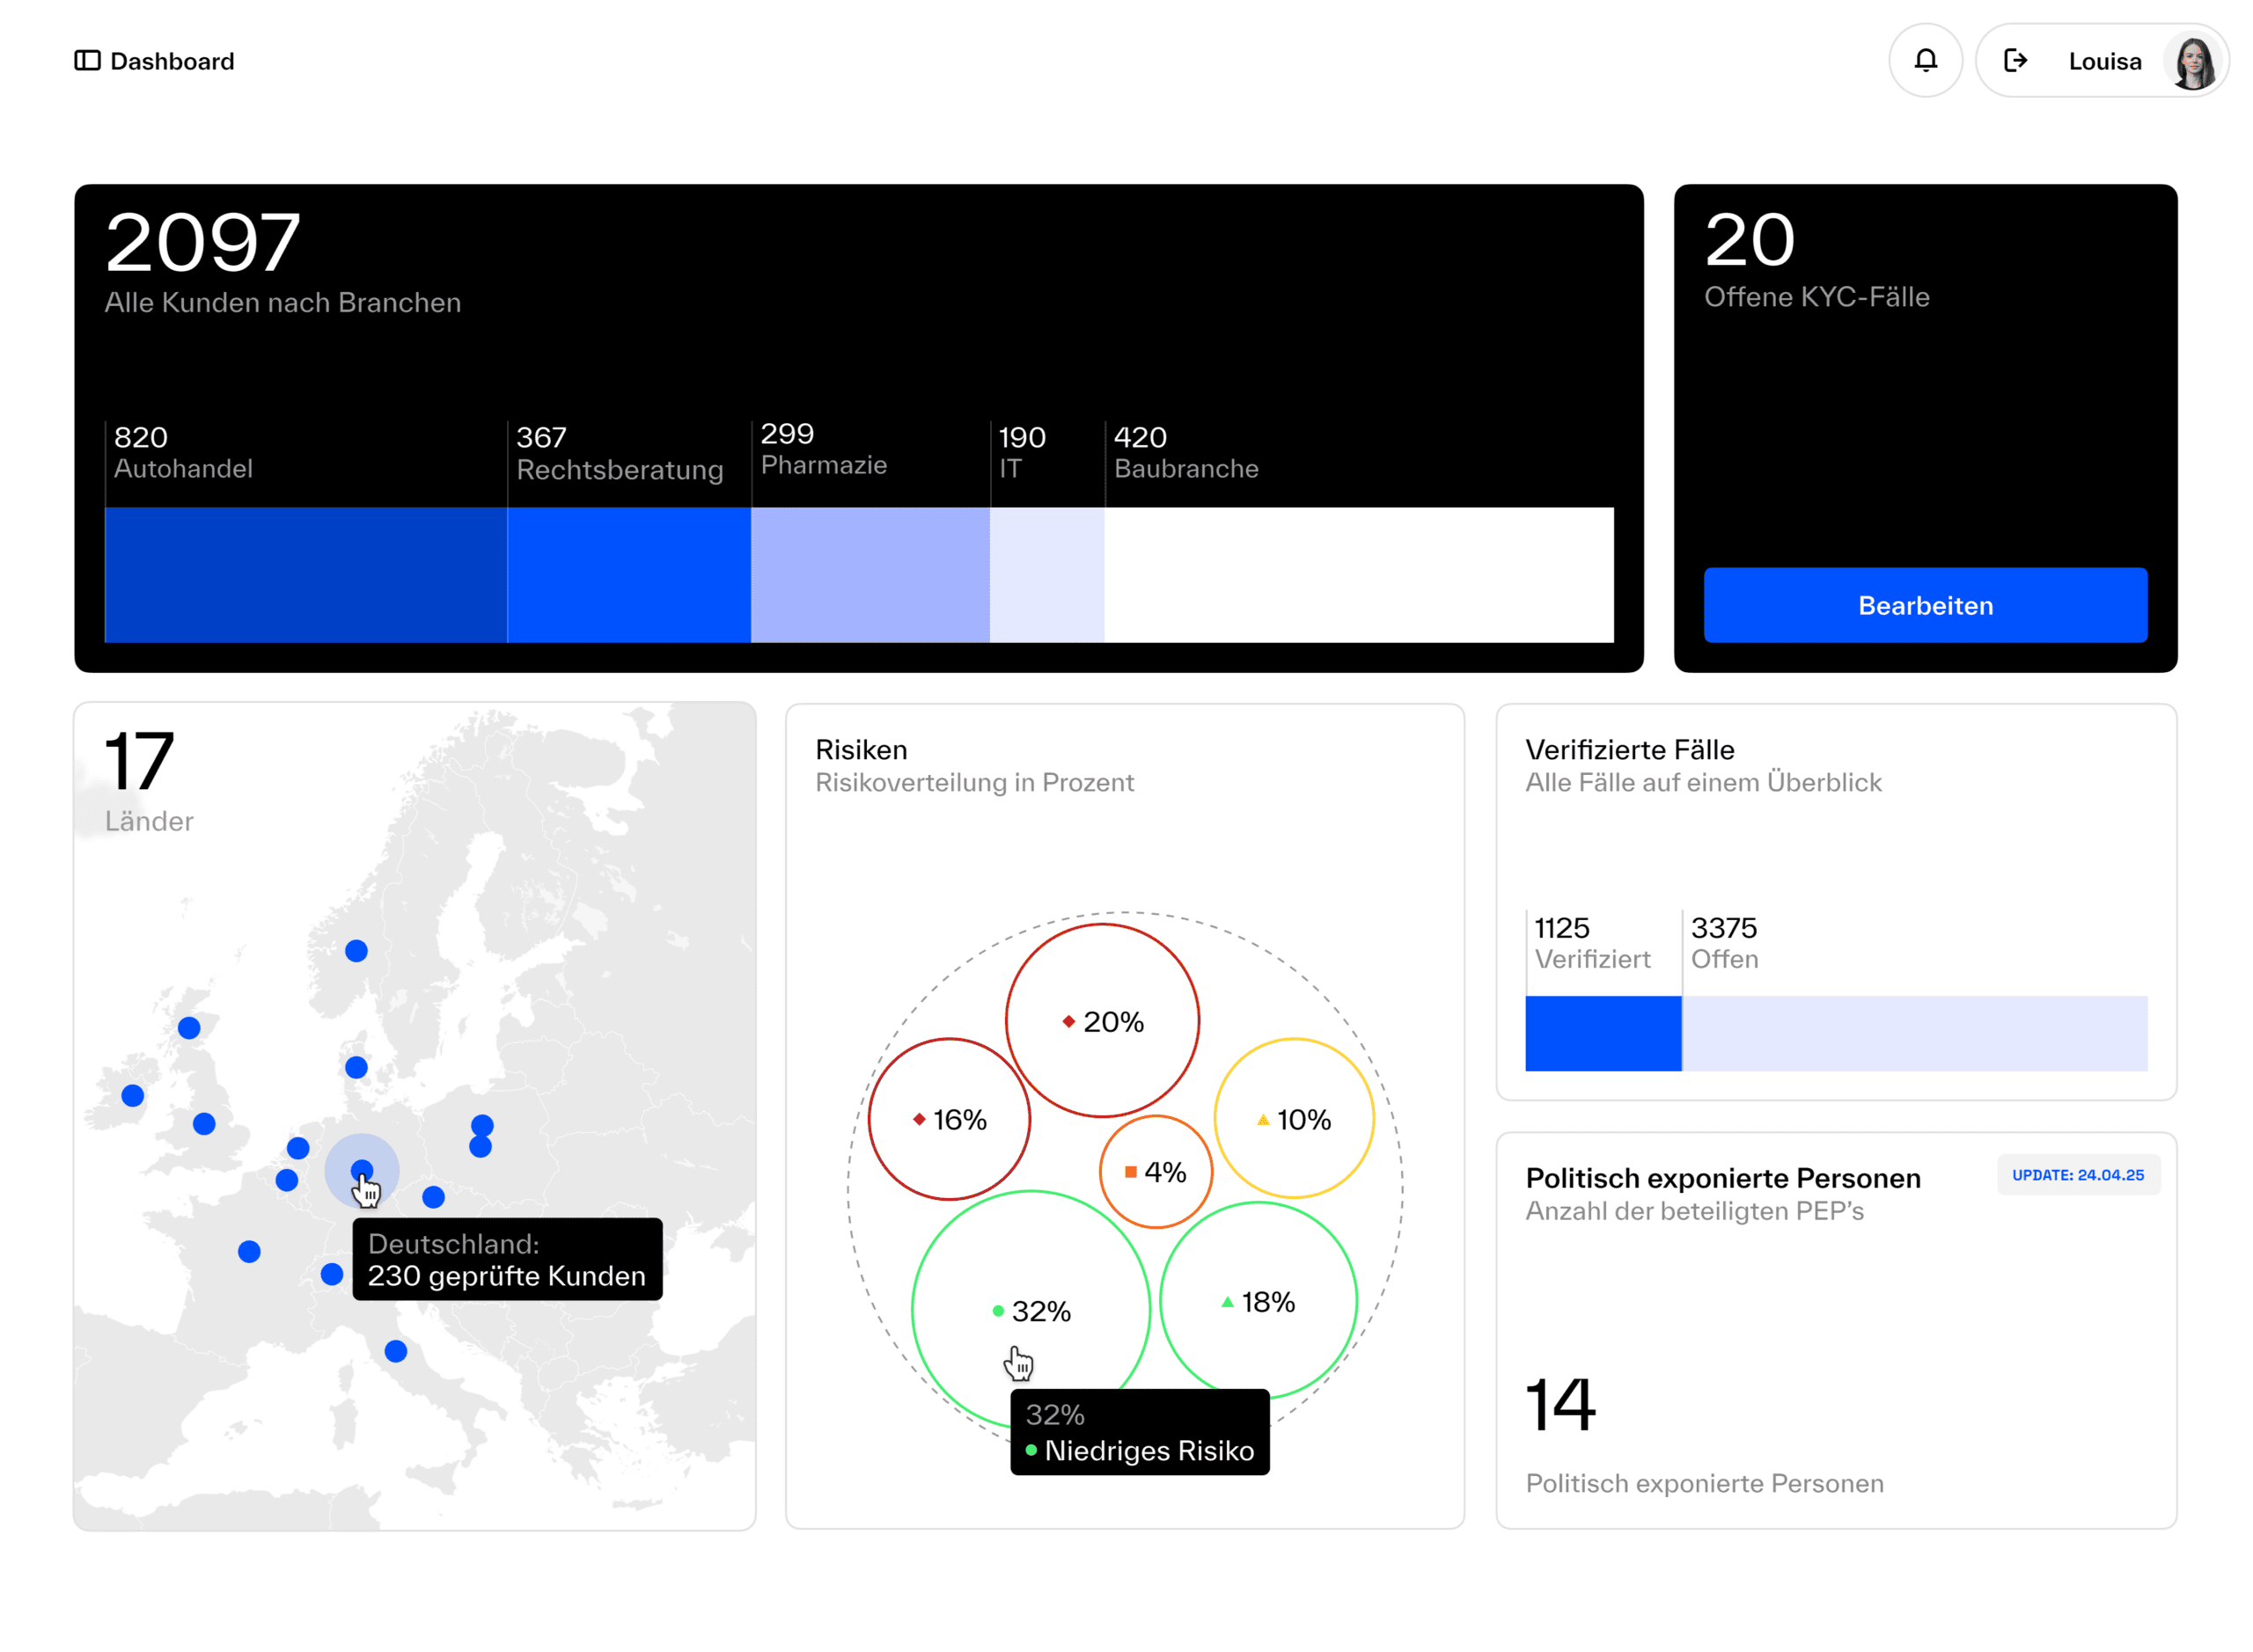Select the Dashboard sidebar icon

click(x=89, y=61)
